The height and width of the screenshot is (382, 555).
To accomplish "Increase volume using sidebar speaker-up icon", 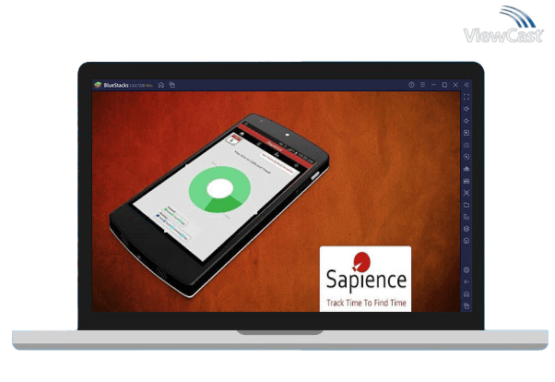I will click(466, 109).
